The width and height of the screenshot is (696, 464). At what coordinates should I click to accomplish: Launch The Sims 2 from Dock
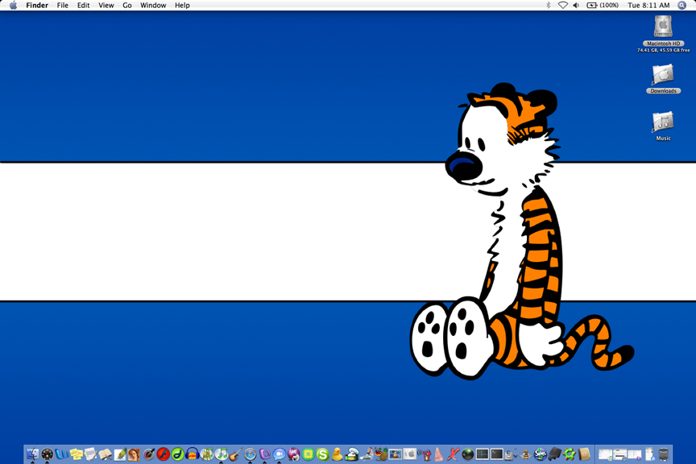click(x=541, y=454)
